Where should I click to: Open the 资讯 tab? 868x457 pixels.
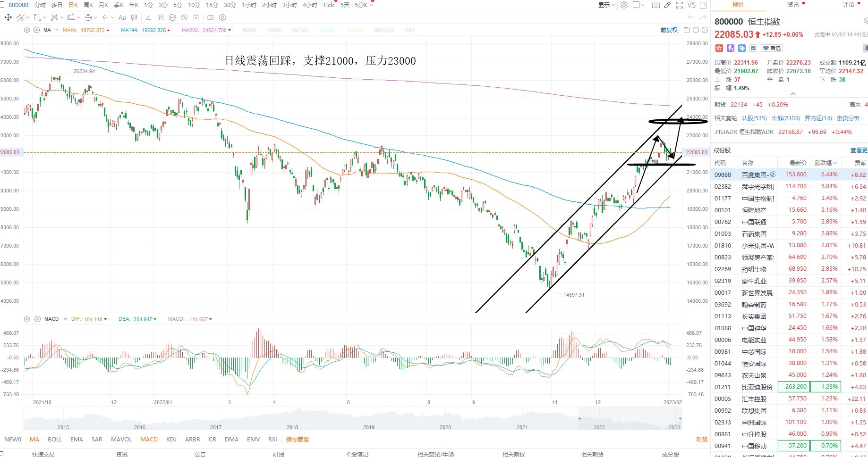793,5
